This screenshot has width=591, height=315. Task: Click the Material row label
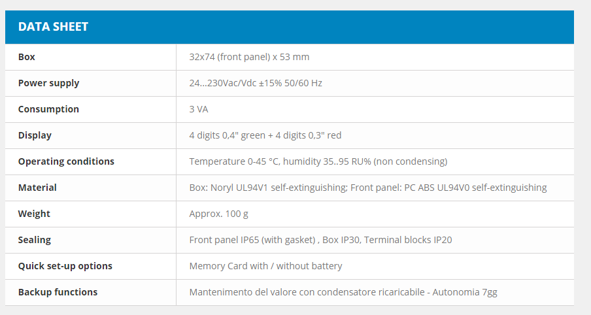point(37,188)
